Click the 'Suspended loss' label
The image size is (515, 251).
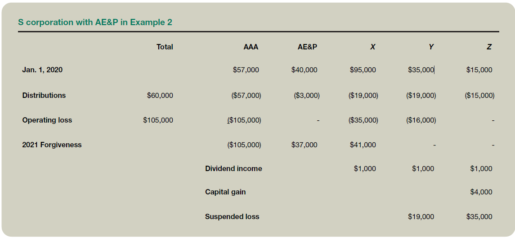pyautogui.click(x=232, y=216)
